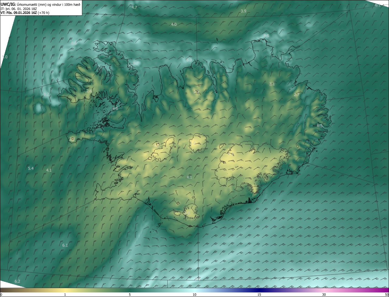This screenshot has height=297, width=389.
Task: Click the 6.5 value label
Action: pyautogui.click(x=320, y=125)
